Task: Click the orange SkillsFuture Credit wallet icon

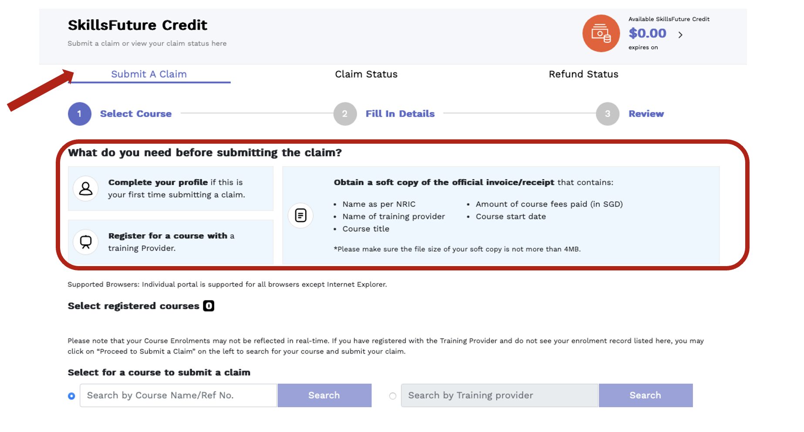Action: (601, 33)
